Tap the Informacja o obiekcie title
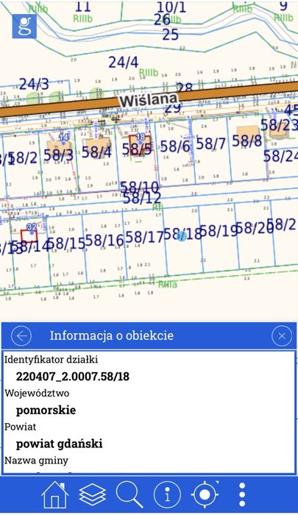 pos(112,335)
